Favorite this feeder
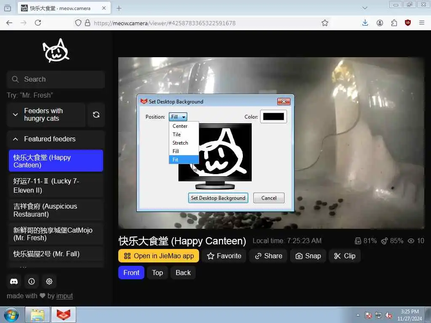Viewport: 431px width, 323px height. pos(224,256)
